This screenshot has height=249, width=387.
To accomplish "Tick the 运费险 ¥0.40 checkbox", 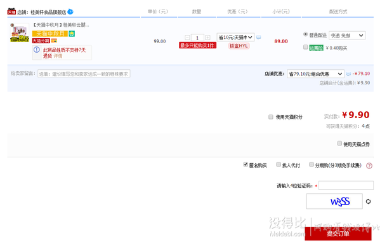I will (x=306, y=47).
